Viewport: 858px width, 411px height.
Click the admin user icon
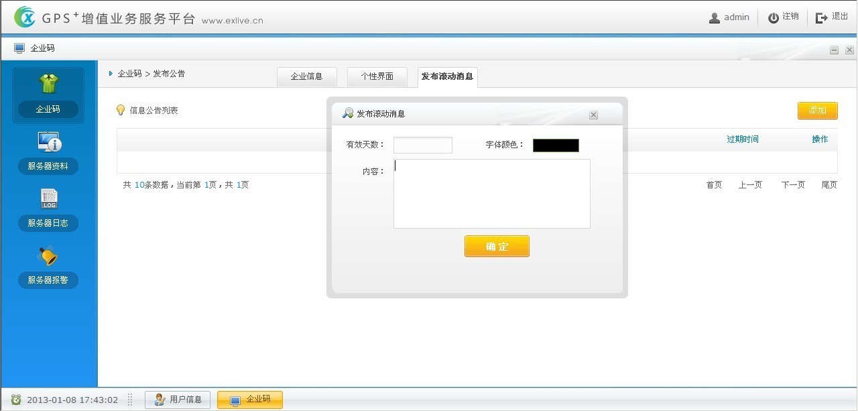[x=715, y=18]
